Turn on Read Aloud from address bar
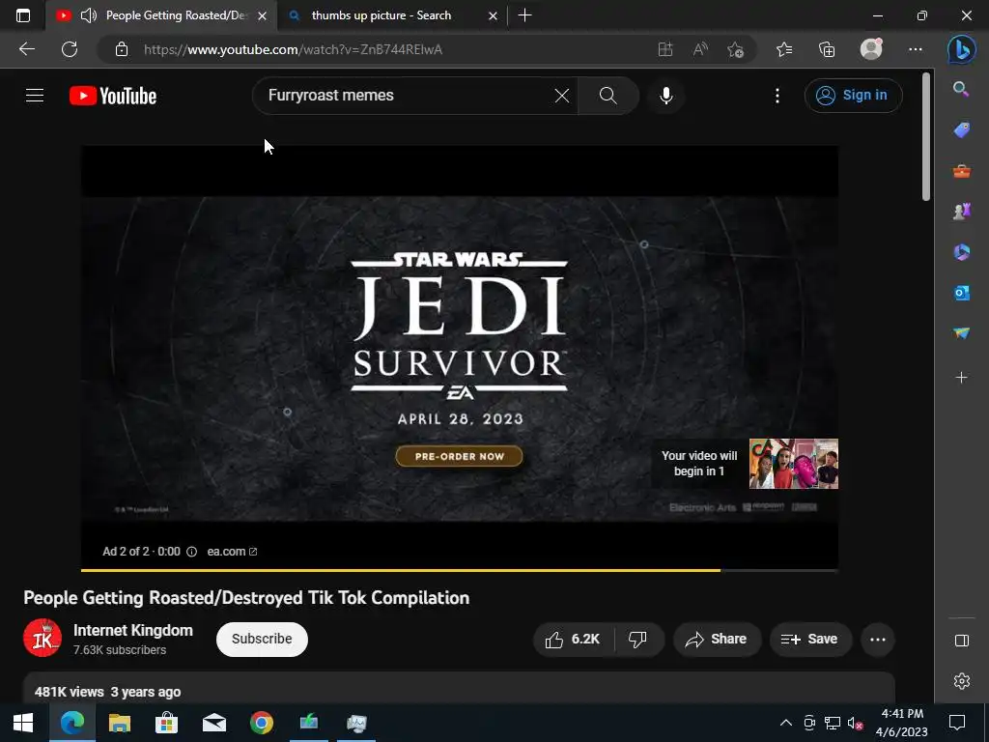The height and width of the screenshot is (742, 989). coord(700,49)
